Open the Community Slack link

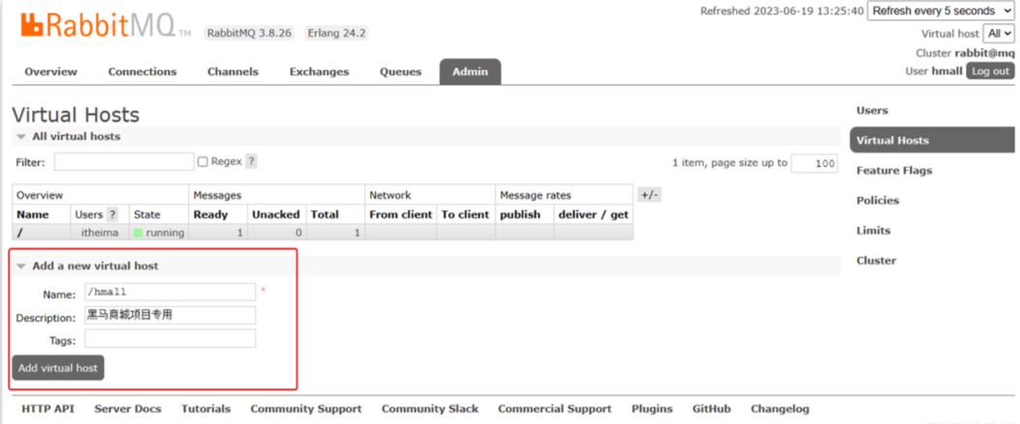coord(430,409)
